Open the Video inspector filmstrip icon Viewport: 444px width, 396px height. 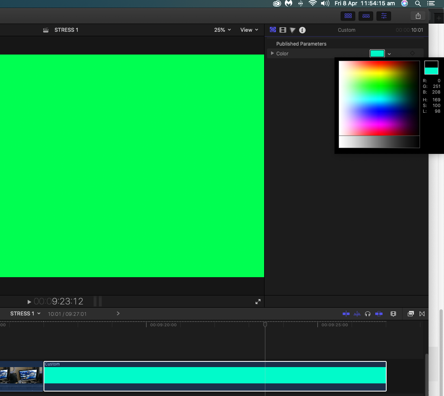[x=283, y=30]
